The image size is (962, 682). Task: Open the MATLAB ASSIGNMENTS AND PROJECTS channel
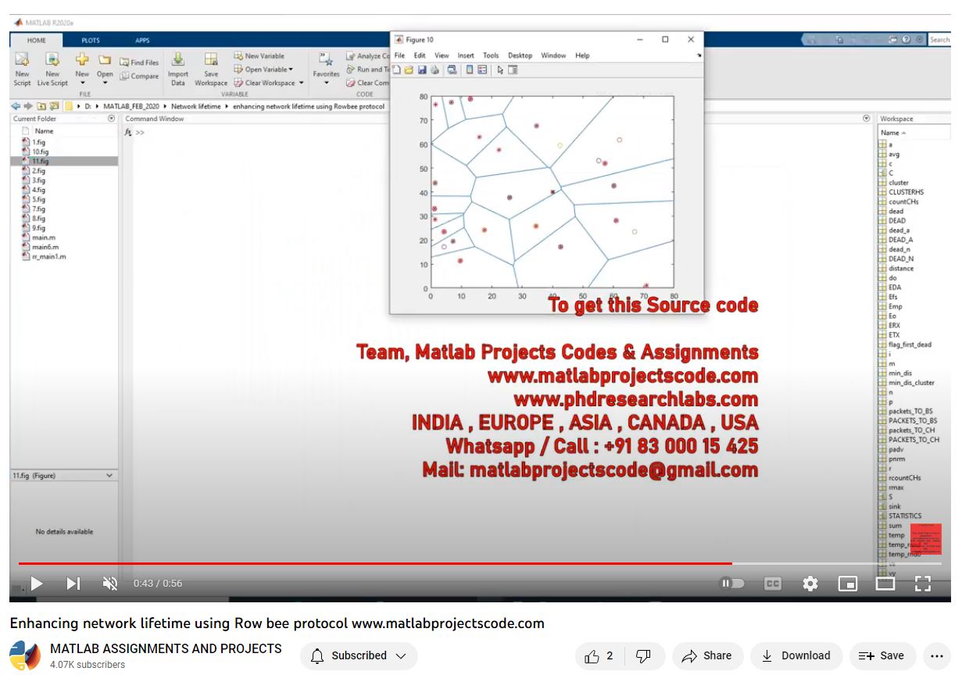166,648
